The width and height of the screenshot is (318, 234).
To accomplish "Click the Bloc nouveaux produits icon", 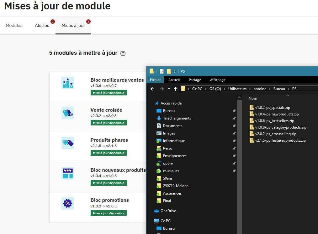I will point(68,173).
